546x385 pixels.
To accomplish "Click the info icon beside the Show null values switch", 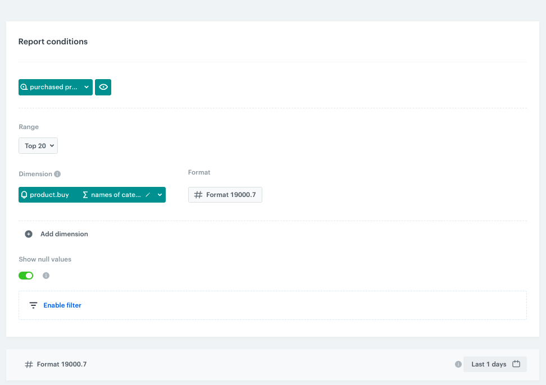I will pos(46,276).
